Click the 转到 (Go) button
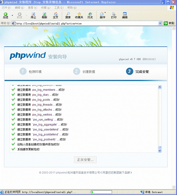 coord(169,23)
